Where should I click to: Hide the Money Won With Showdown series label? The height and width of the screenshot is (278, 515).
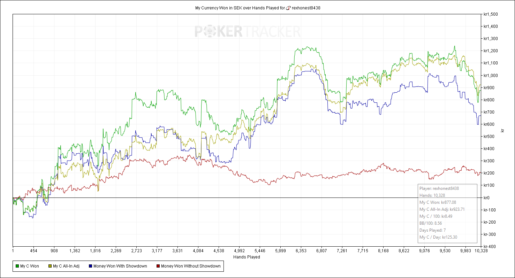[x=120, y=266]
